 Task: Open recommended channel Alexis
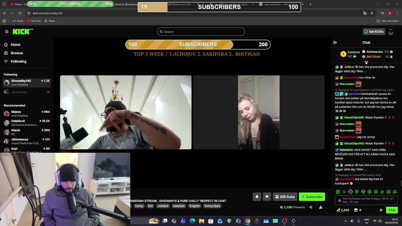click(x=27, y=132)
